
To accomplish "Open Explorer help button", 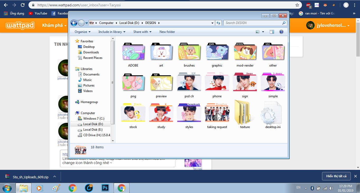I will pyautogui.click(x=281, y=32).
